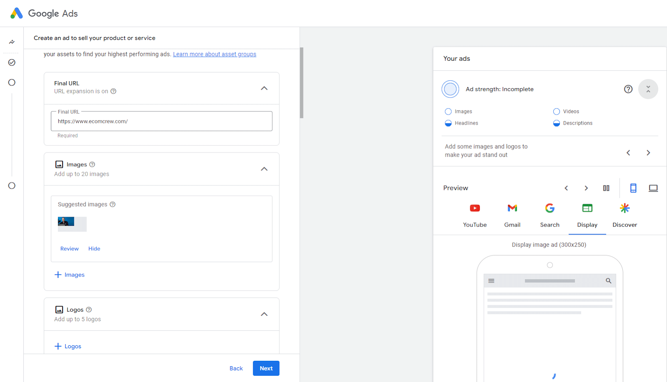Pause the preview rotation
This screenshot has width=667, height=382.
606,188
